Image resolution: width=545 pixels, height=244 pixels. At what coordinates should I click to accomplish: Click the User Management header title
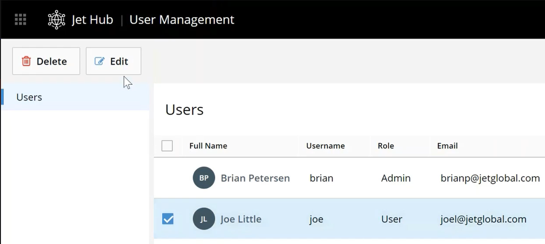point(182,20)
